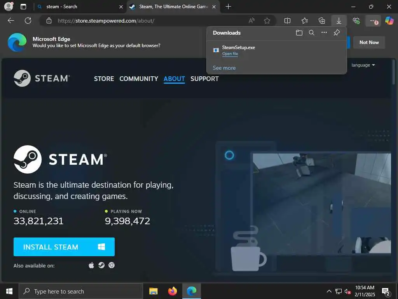
Task: Open Firefox from taskbar
Action: (172, 291)
